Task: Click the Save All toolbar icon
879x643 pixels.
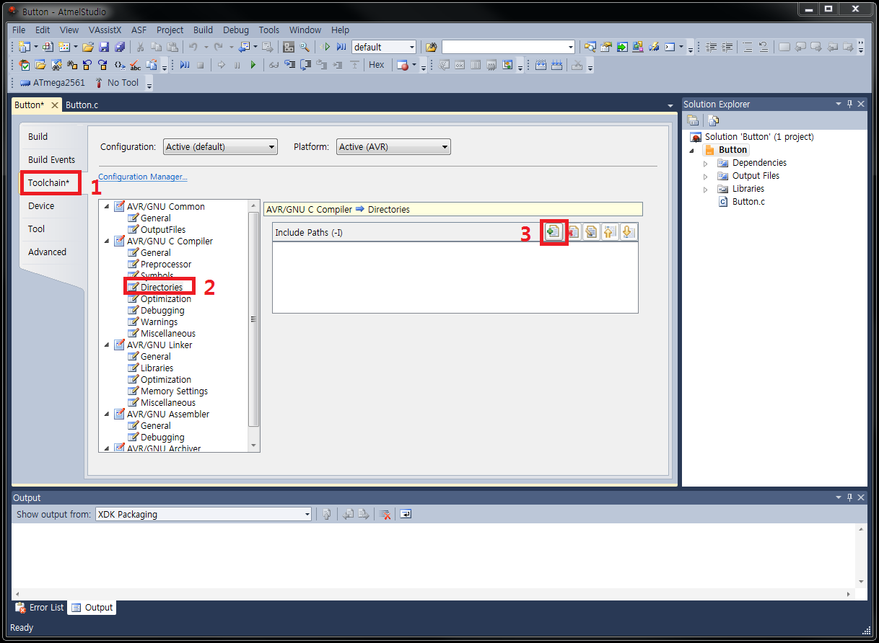Action: pos(119,47)
